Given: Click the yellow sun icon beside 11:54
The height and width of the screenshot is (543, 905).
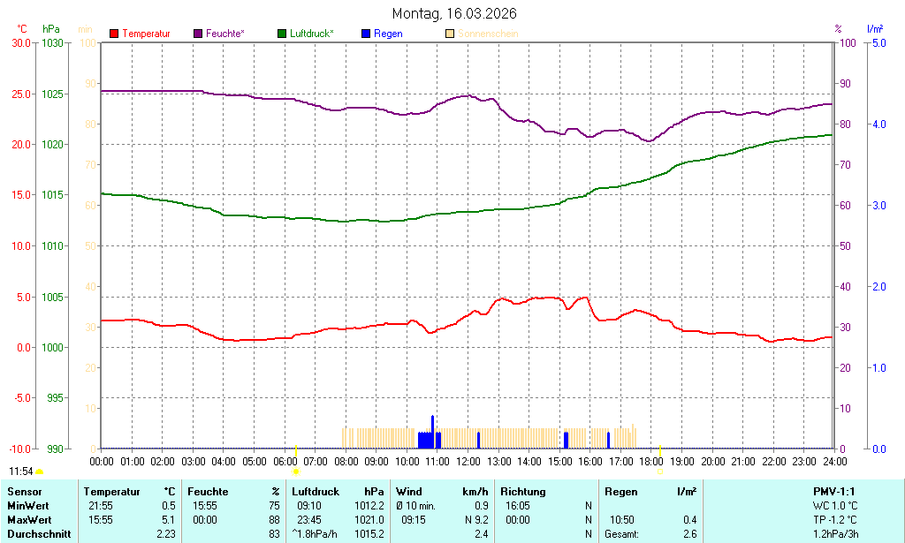Looking at the screenshot, I should (39, 472).
